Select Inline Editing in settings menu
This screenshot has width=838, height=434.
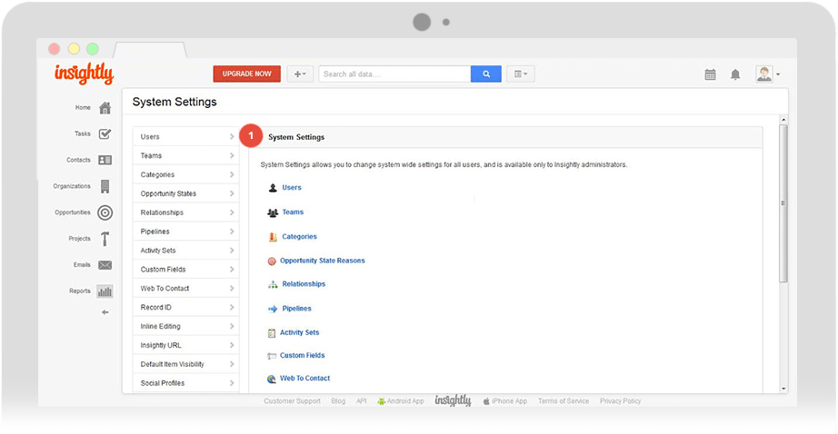(x=185, y=326)
